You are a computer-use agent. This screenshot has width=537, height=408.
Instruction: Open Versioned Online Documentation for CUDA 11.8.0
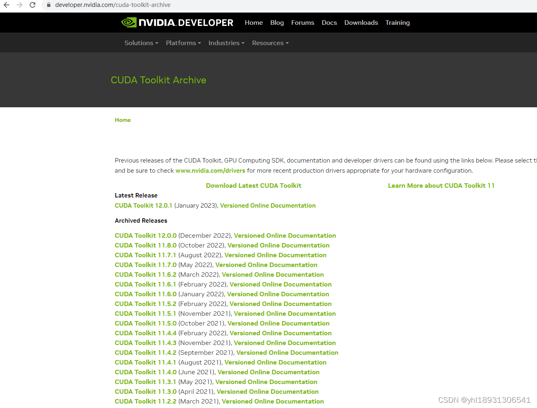pyautogui.click(x=278, y=245)
